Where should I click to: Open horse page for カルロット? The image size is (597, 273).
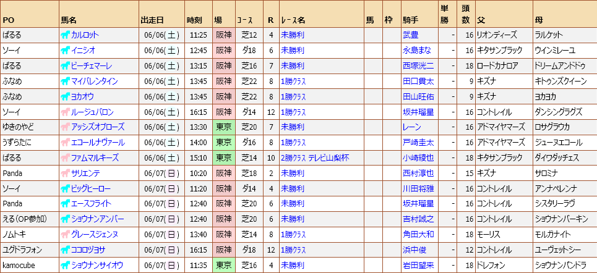[x=85, y=35]
